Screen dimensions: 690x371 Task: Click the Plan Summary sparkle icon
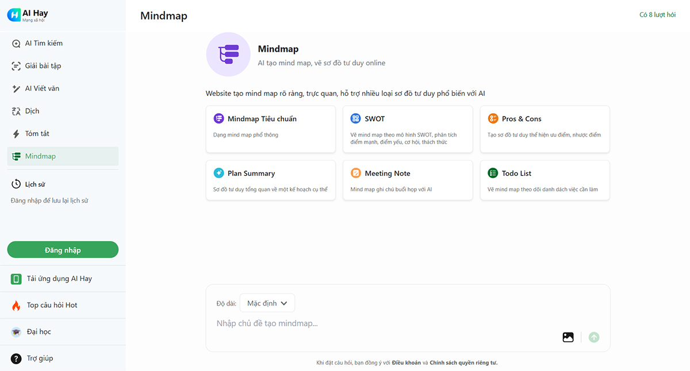pyautogui.click(x=219, y=173)
